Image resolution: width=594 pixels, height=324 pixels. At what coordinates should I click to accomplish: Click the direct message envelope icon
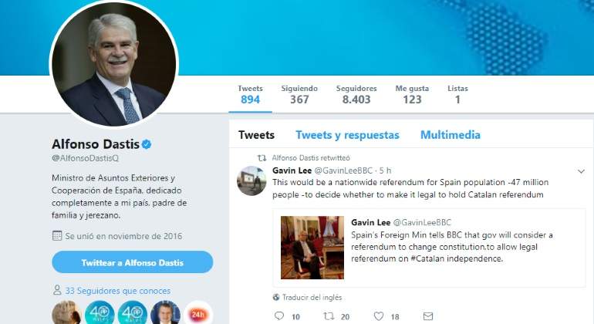428,316
